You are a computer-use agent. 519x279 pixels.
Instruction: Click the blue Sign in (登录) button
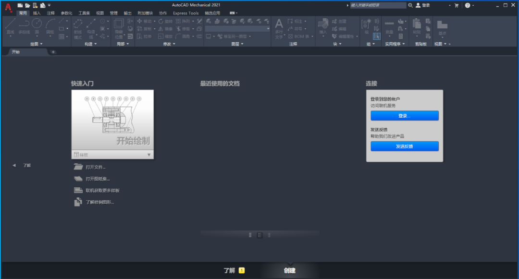404,116
